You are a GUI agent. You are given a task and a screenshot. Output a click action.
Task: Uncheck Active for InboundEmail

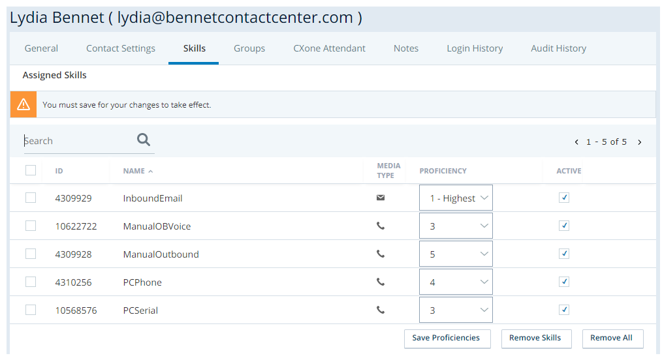[x=564, y=198]
